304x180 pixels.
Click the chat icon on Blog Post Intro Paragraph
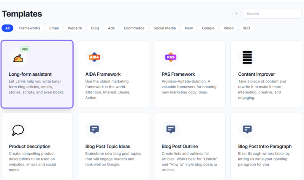coord(247,129)
